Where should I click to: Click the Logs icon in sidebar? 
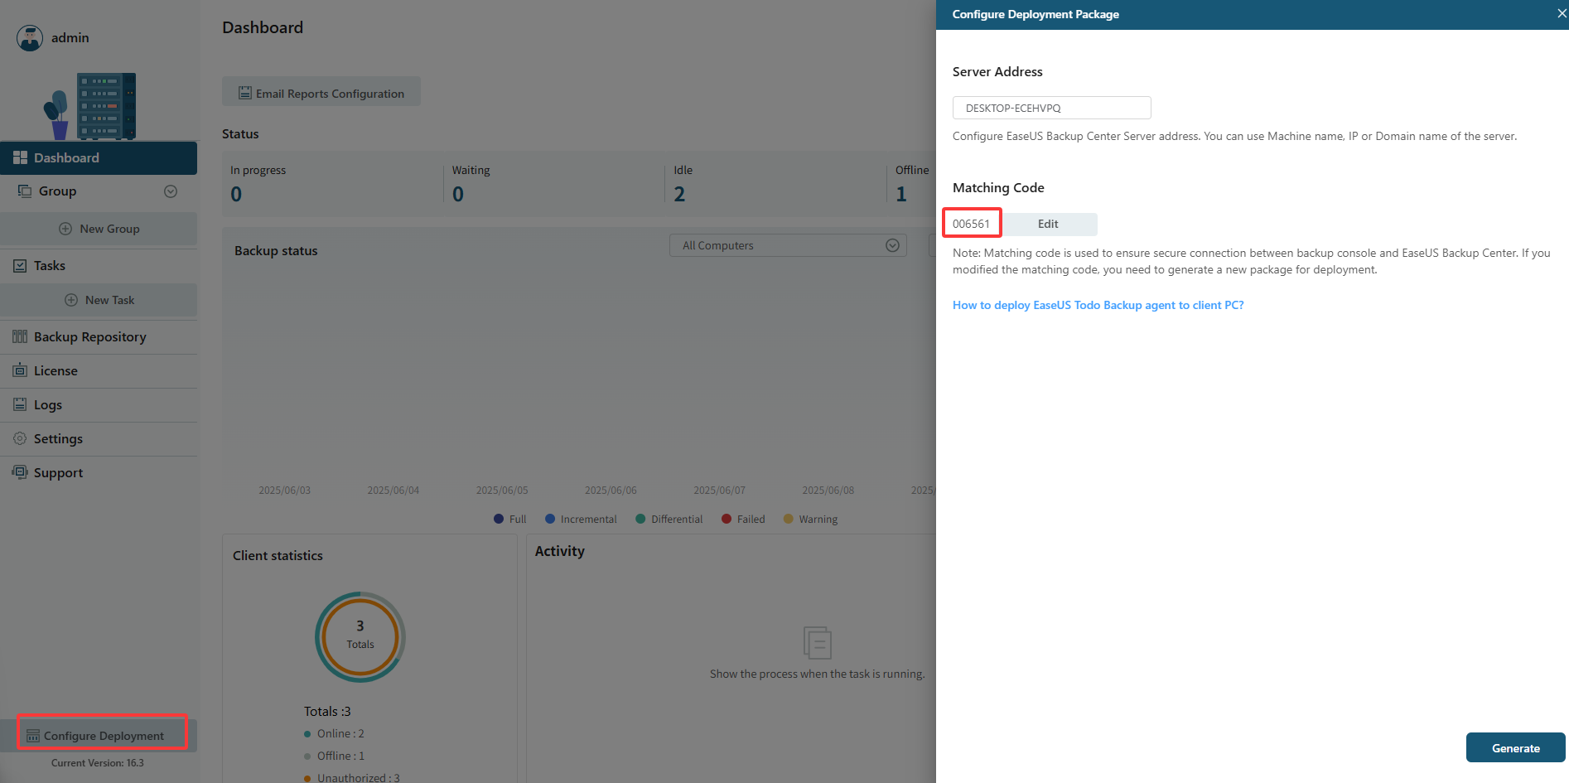coord(20,404)
